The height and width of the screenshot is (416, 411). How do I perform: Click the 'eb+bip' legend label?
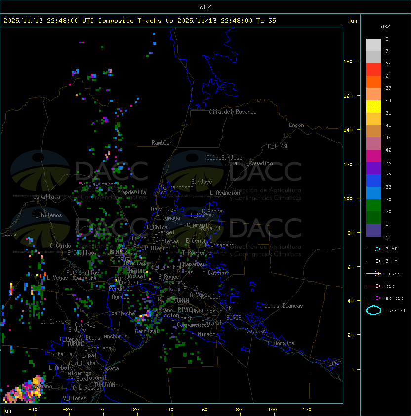[394, 298]
